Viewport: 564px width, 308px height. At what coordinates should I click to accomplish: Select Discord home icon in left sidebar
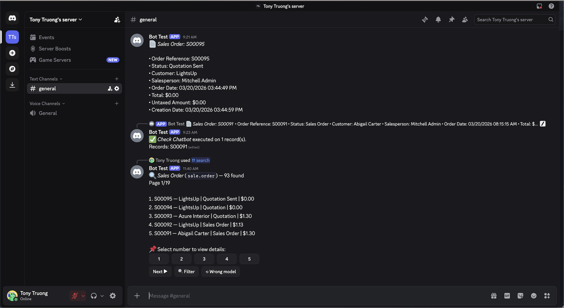pyautogui.click(x=12, y=18)
